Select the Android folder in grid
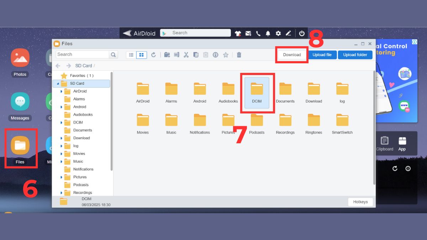Viewport: 427px width, 240px height. point(200,92)
